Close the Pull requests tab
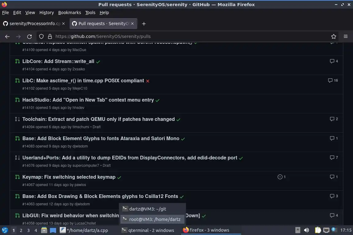This screenshot has height=235, width=353. tap(132, 24)
